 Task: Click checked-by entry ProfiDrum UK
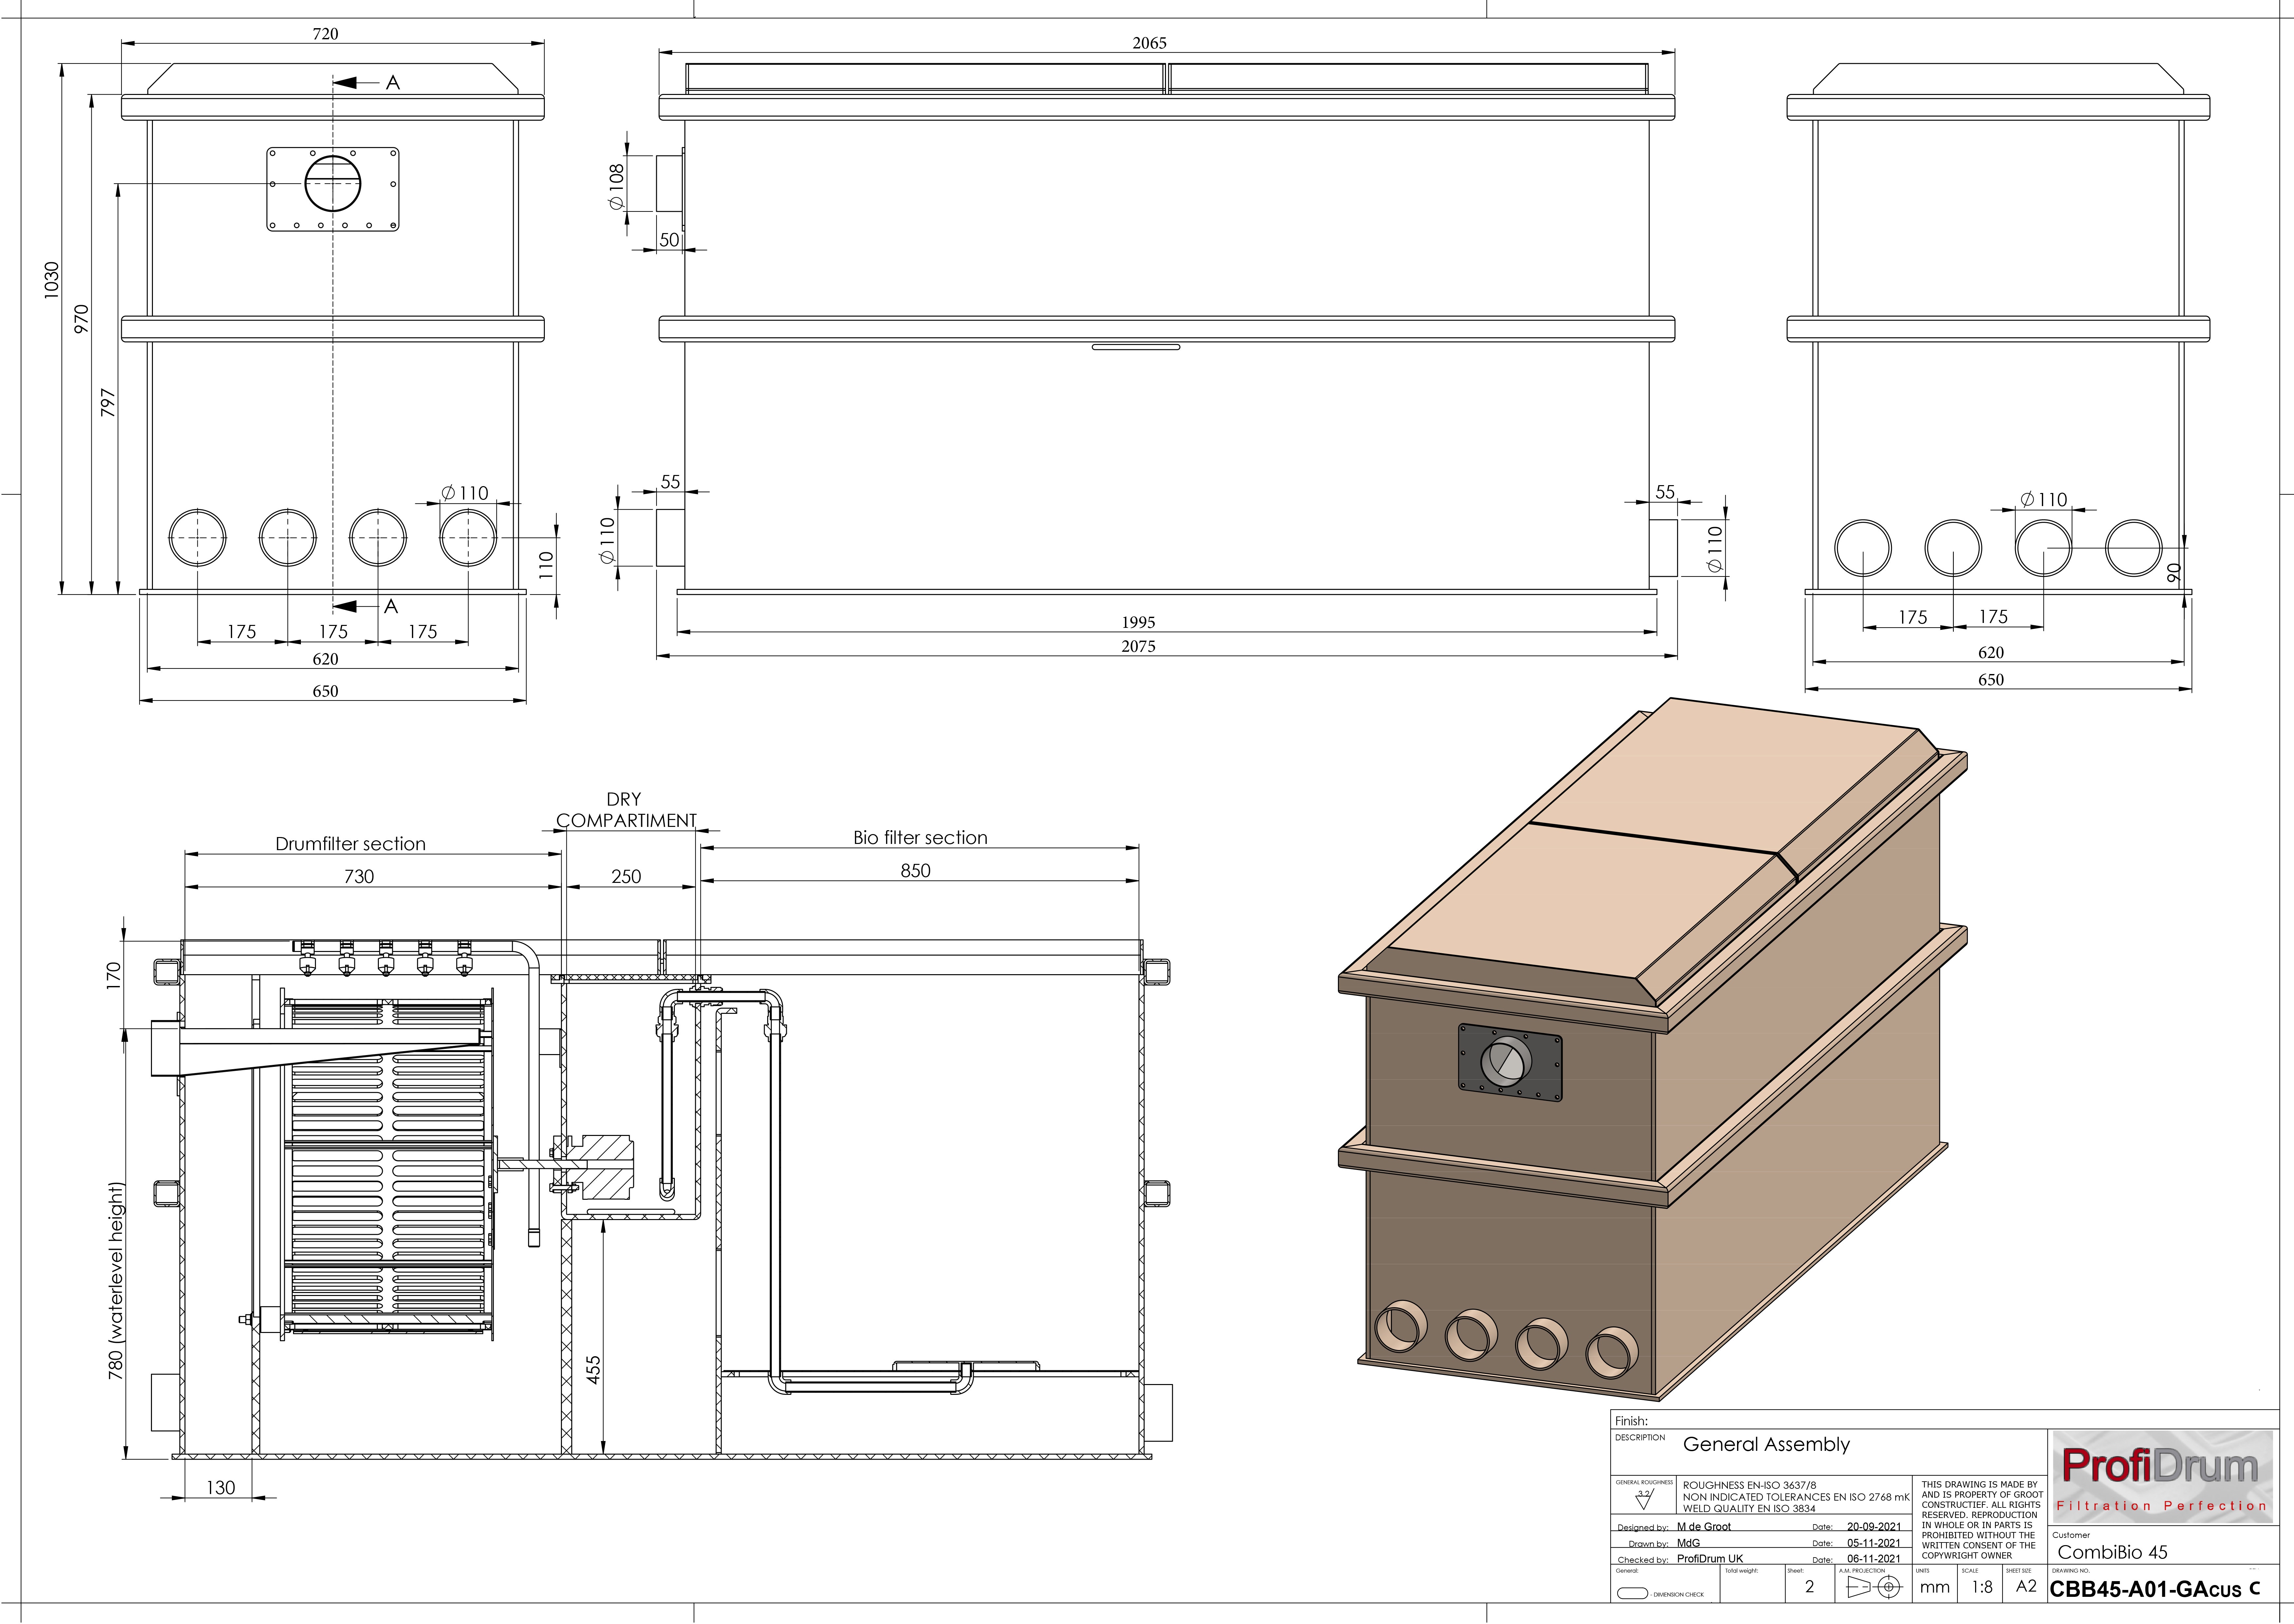(1710, 1559)
